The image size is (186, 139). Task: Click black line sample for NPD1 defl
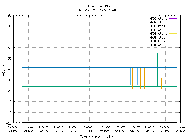(173, 45)
